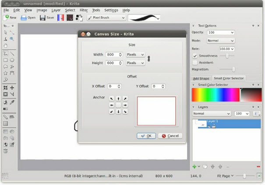Viewport: 265px width, 185px height.
Task: Select the perspective grid tool
Action: 12,117
